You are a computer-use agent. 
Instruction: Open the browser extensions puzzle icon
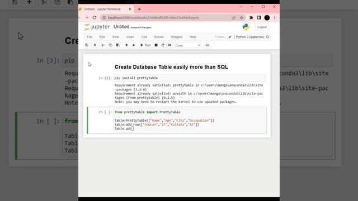[251, 17]
